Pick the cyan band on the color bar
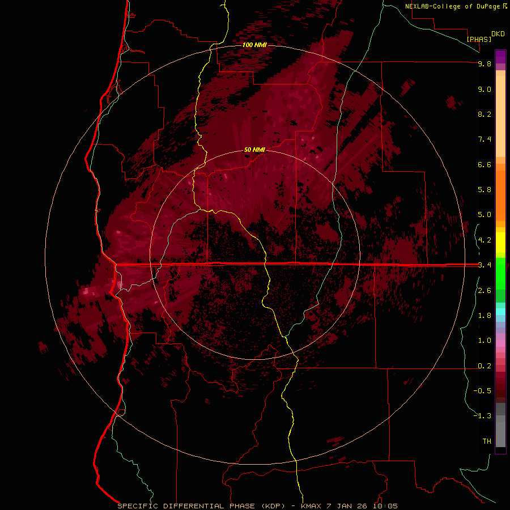510x510 pixels. coord(500,312)
